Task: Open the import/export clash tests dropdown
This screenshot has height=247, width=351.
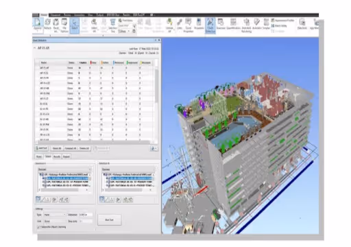Action: [154, 148]
